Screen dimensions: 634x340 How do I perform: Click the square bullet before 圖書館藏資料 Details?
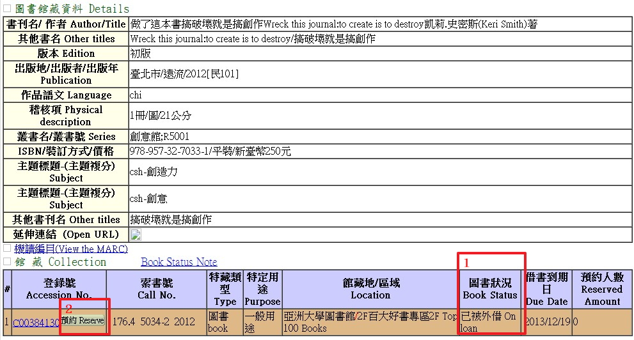click(7, 8)
